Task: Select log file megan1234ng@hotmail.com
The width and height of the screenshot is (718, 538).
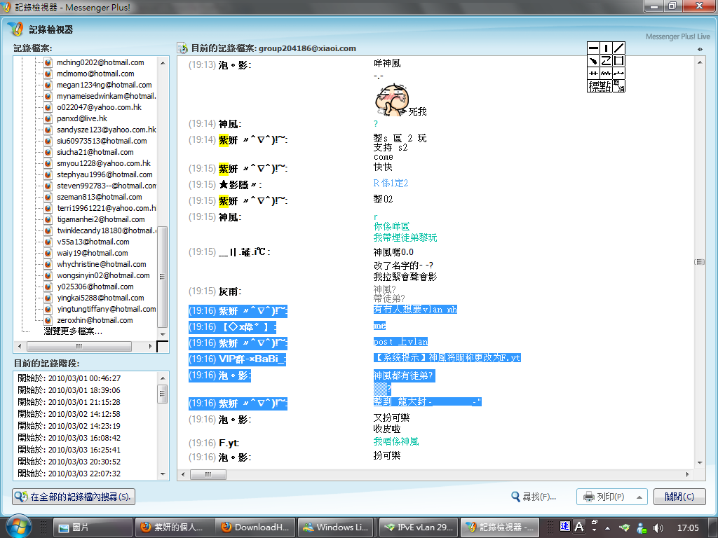Action: pos(104,85)
